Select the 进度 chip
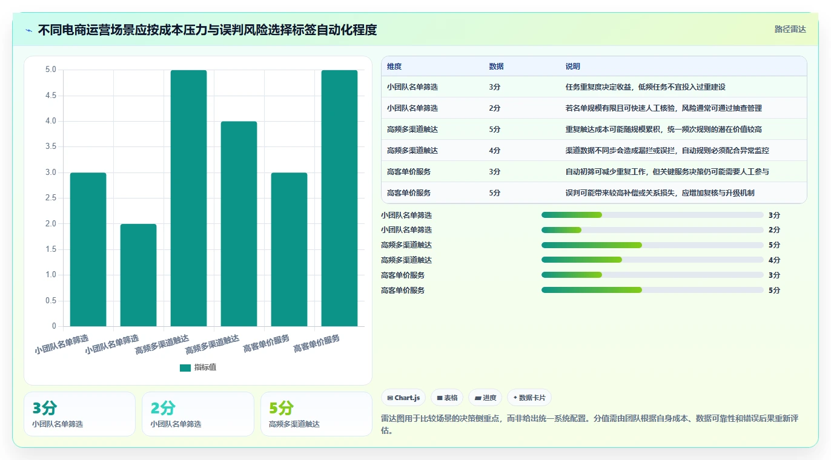831x460 pixels. [x=485, y=398]
